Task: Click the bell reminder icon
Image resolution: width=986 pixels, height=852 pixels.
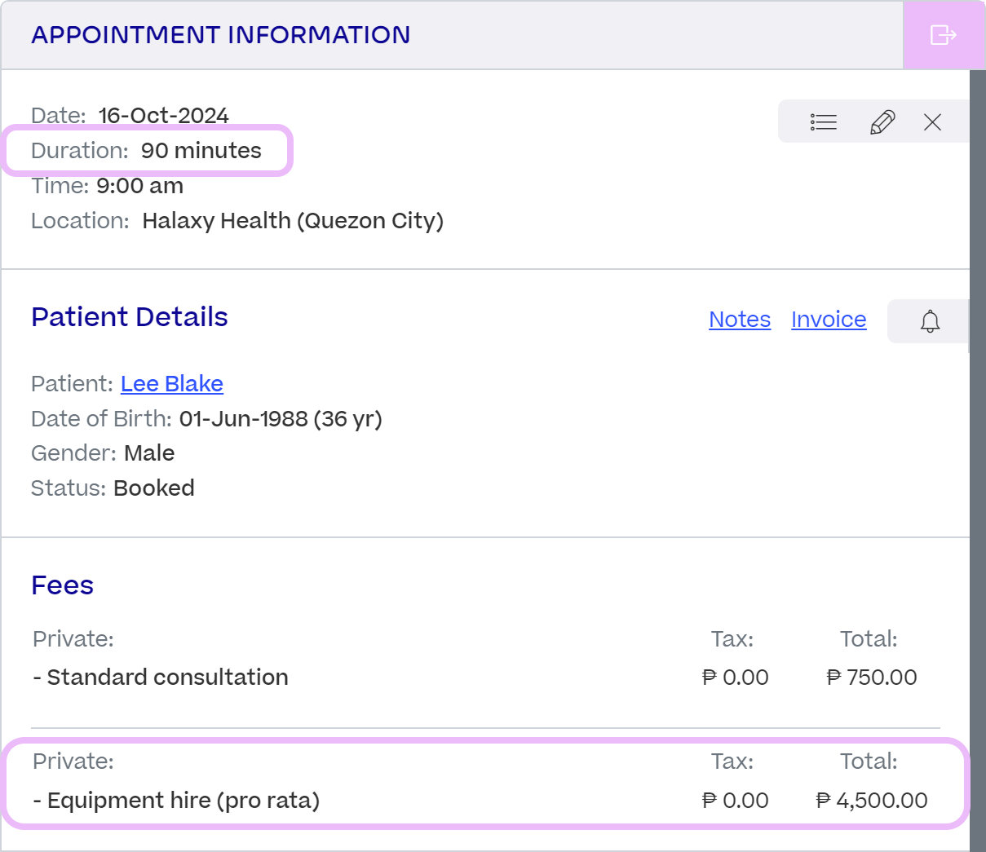Action: tap(930, 321)
